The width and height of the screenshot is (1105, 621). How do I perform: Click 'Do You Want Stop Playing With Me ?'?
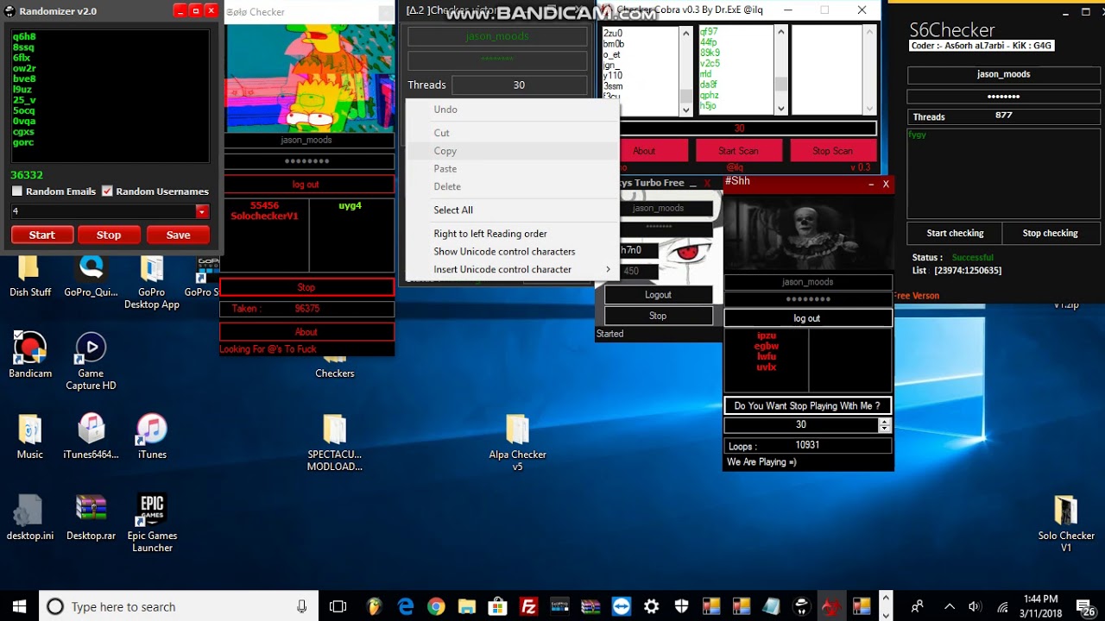(807, 405)
